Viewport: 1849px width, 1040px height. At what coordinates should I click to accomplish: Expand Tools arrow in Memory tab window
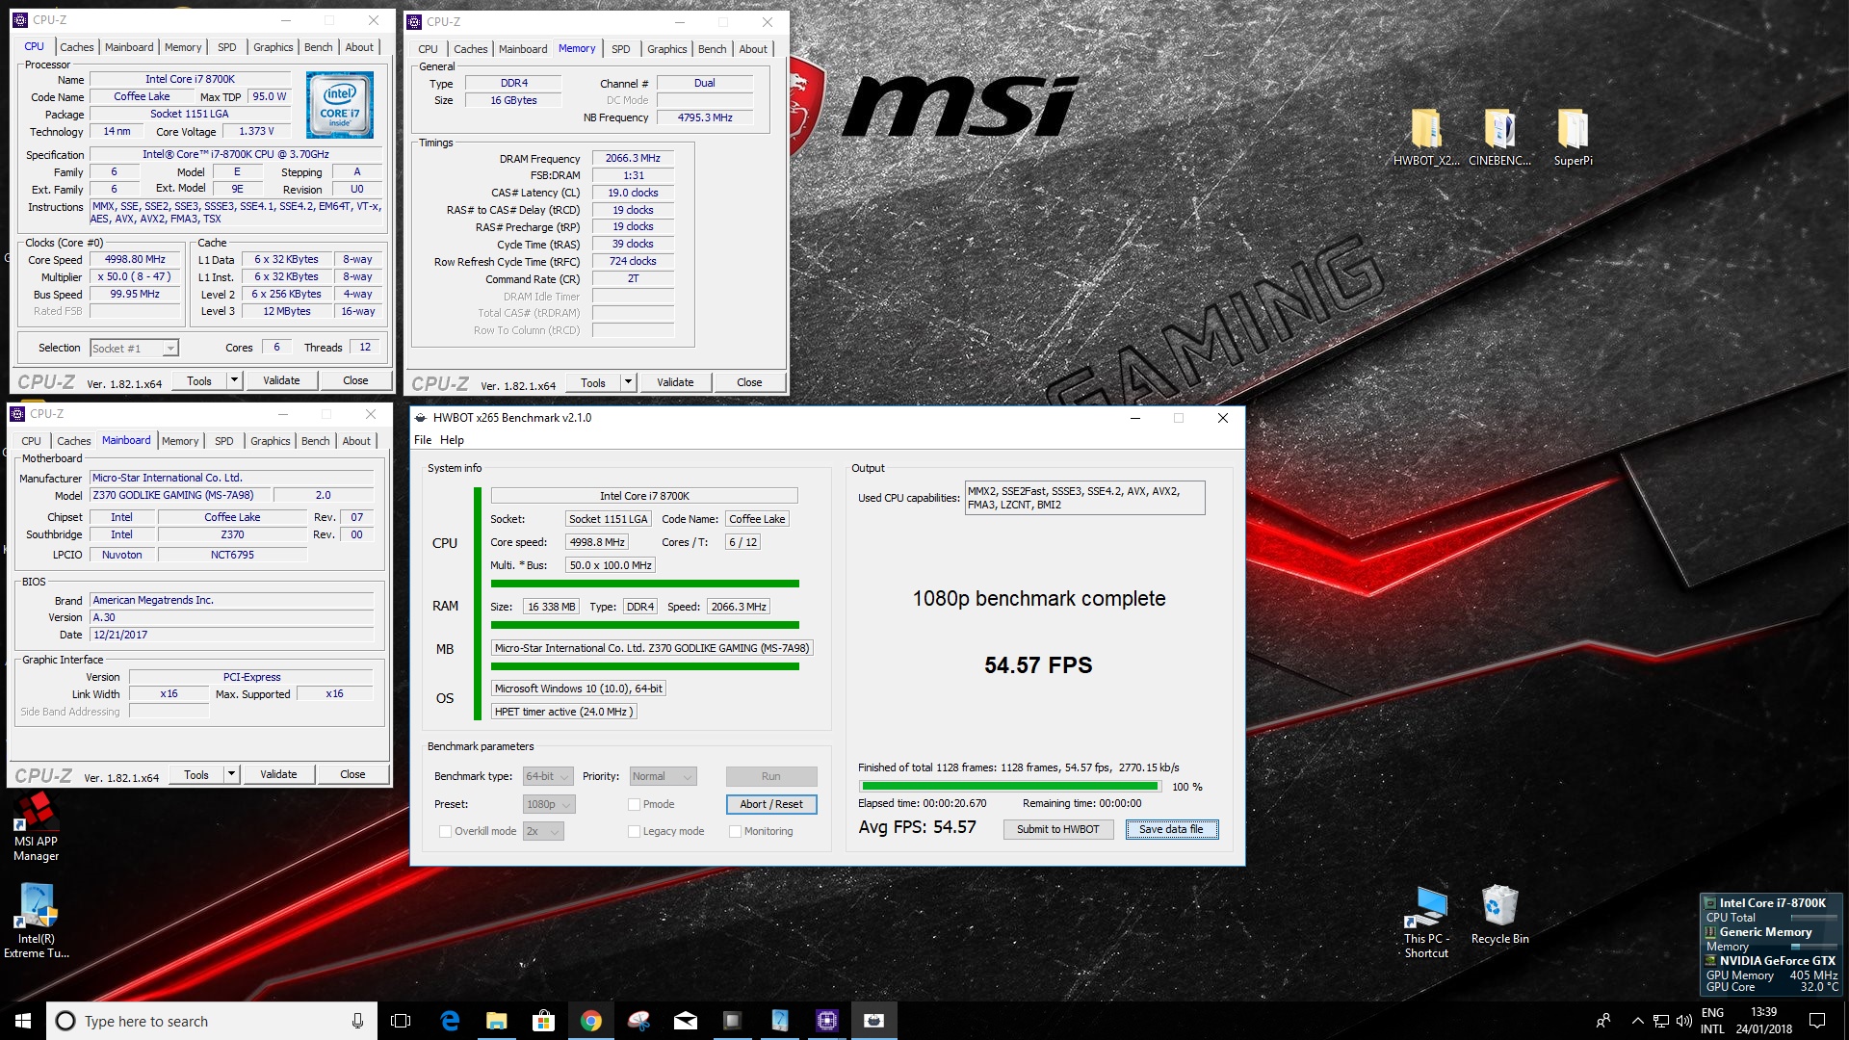[628, 382]
